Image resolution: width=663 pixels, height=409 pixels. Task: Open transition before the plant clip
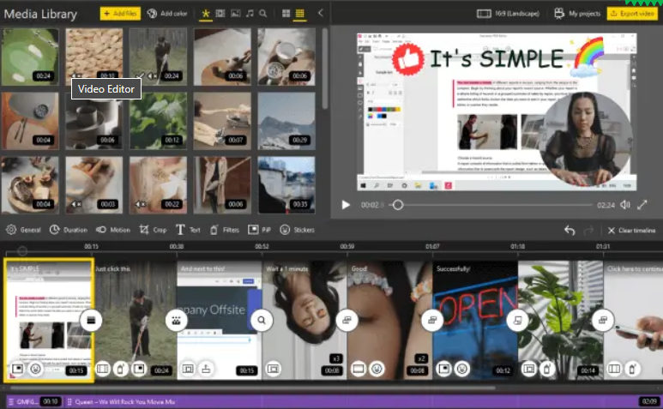[517, 321]
